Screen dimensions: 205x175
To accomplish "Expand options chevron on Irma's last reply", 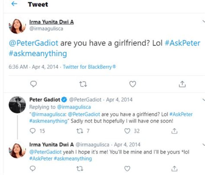I will [x=203, y=145].
